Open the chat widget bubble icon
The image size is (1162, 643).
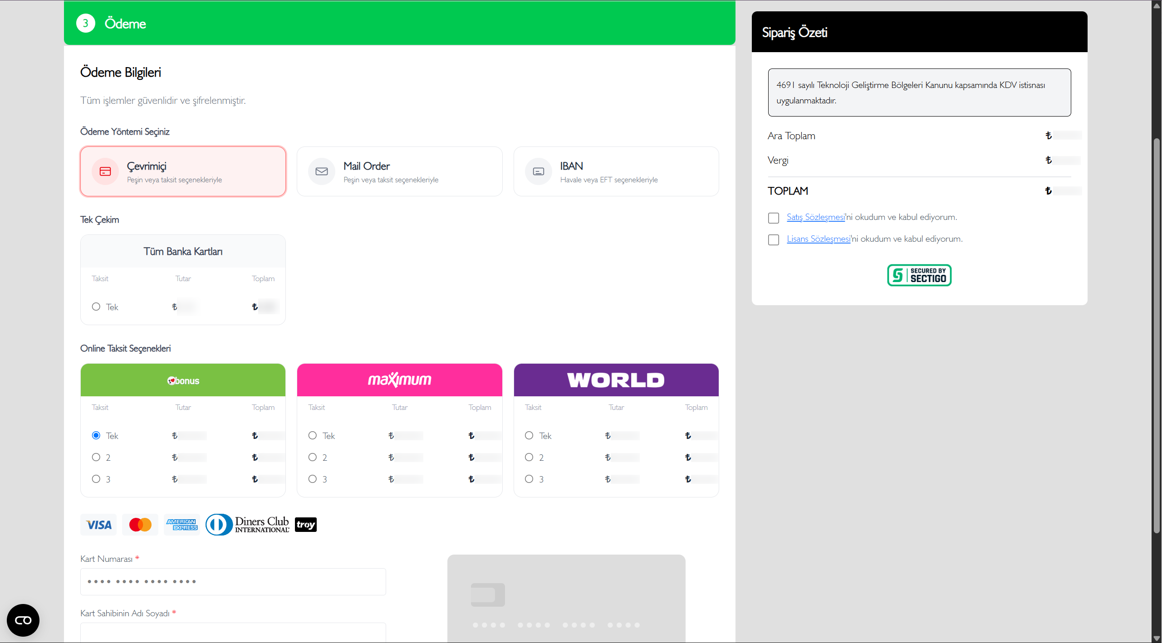(x=23, y=620)
